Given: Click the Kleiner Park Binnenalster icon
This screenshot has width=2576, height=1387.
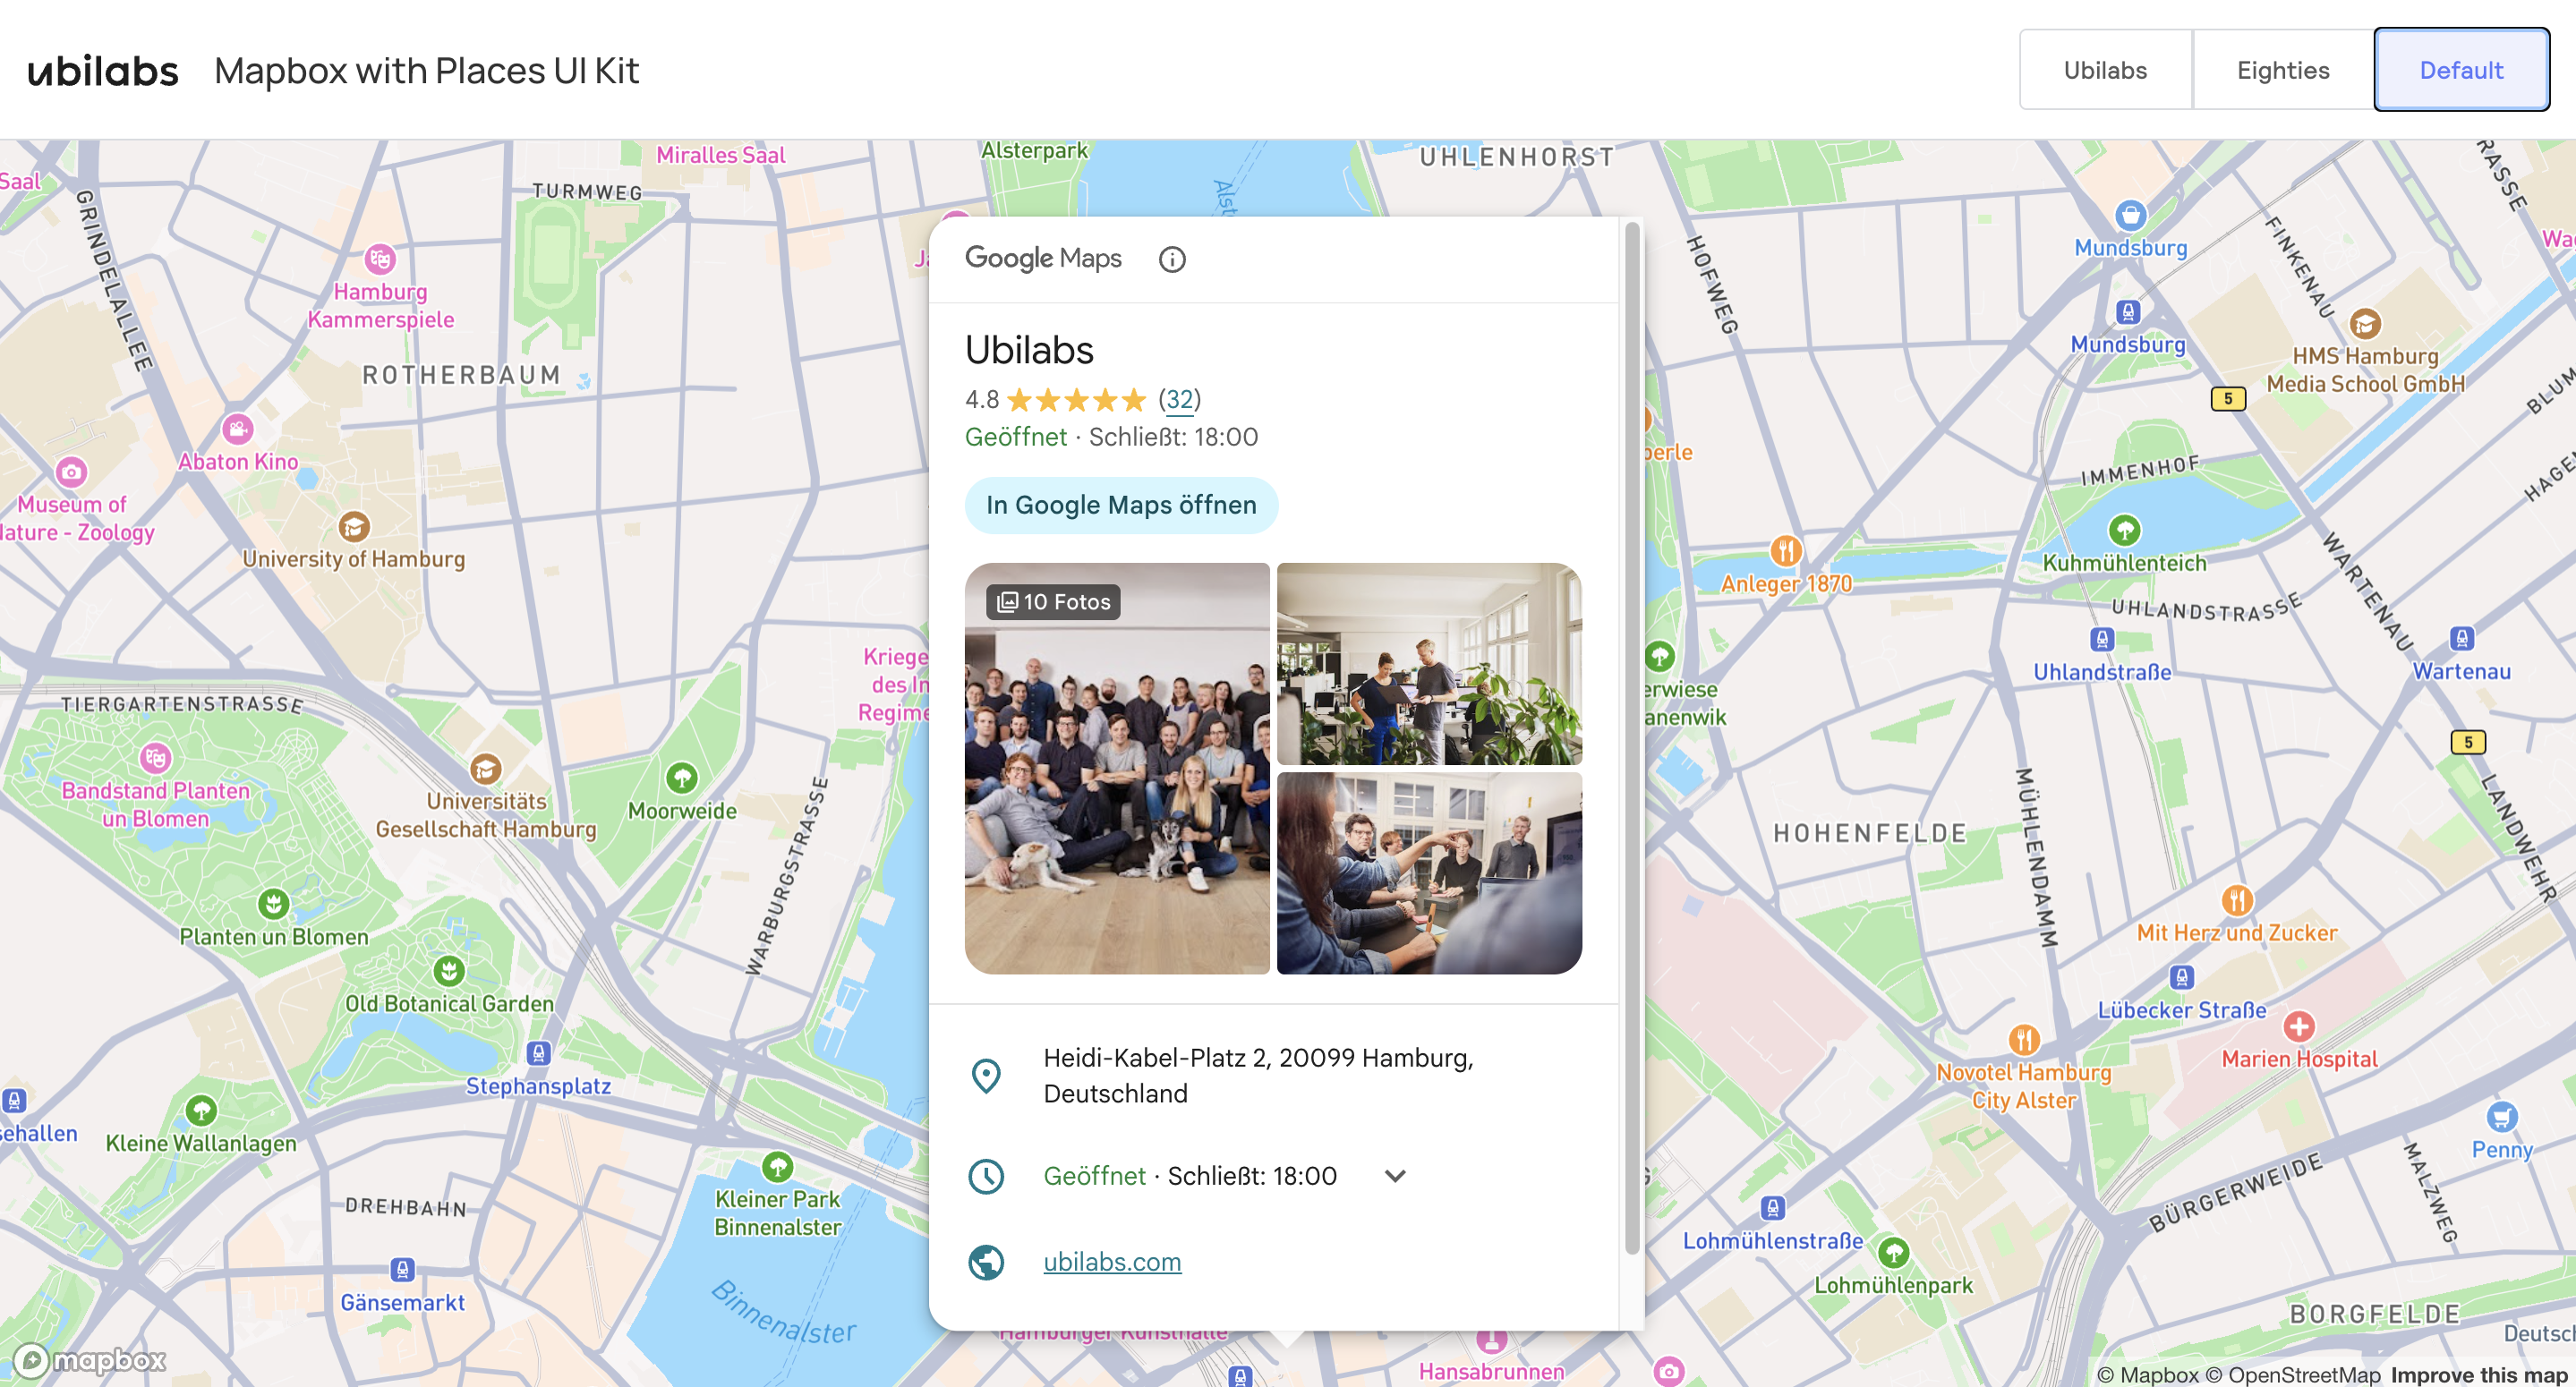Looking at the screenshot, I should (778, 1166).
